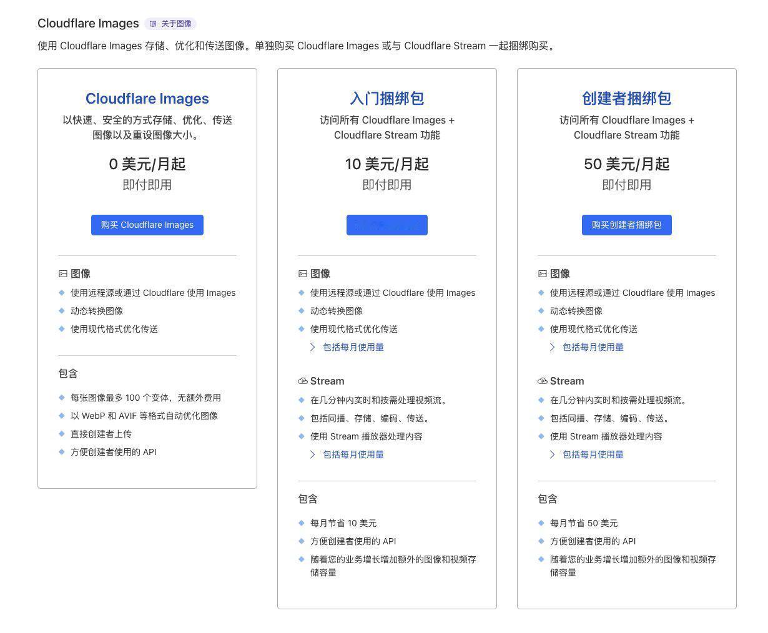Click the Stream cloud icon in 入门捆绑包 card

click(303, 381)
